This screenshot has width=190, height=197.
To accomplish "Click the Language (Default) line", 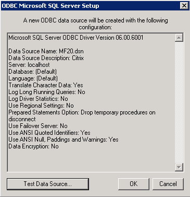I will (x=33, y=78).
